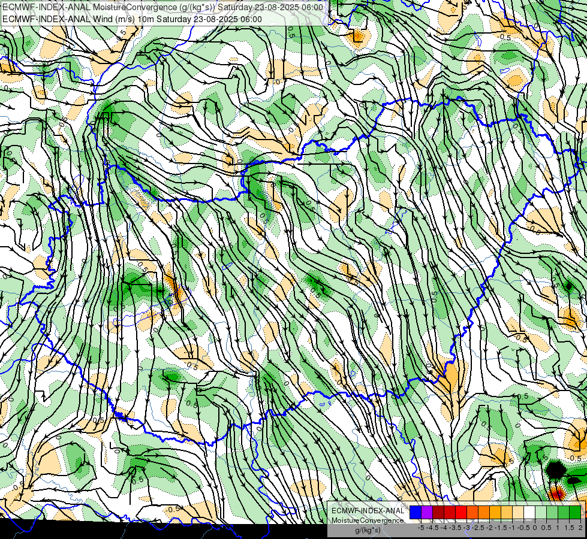The image size is (587, 539).
Task: Select the maroon swatch between -4.5 and -4
Action: pyautogui.click(x=438, y=513)
